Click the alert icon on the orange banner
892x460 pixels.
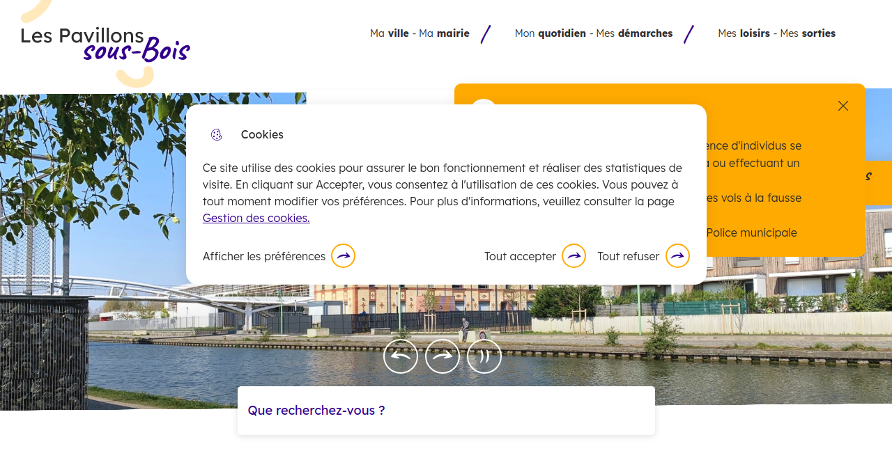tap(484, 111)
